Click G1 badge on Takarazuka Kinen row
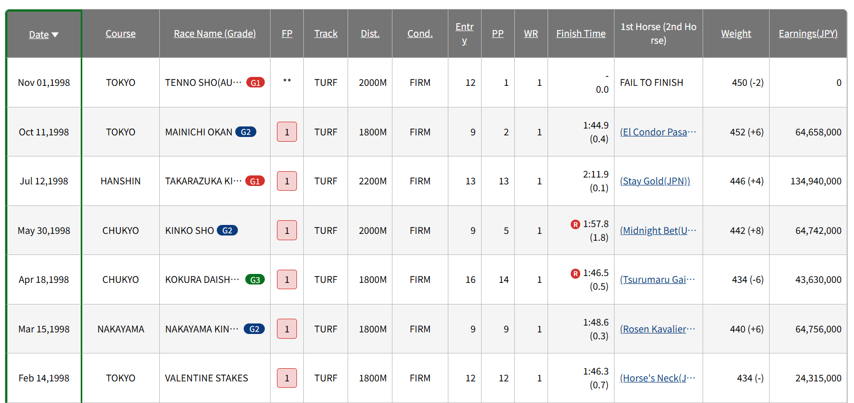 (255, 181)
